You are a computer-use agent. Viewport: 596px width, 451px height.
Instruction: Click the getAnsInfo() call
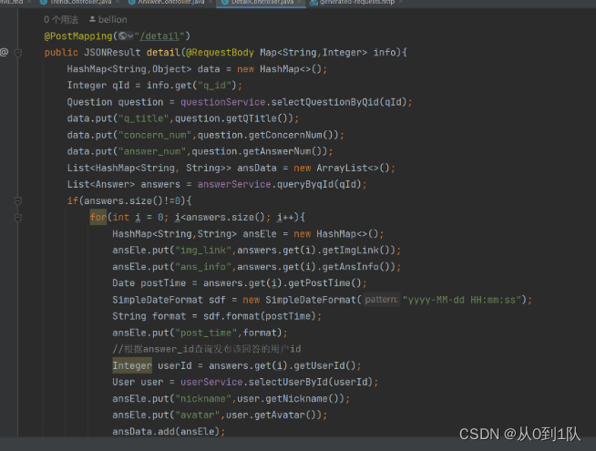pos(355,267)
